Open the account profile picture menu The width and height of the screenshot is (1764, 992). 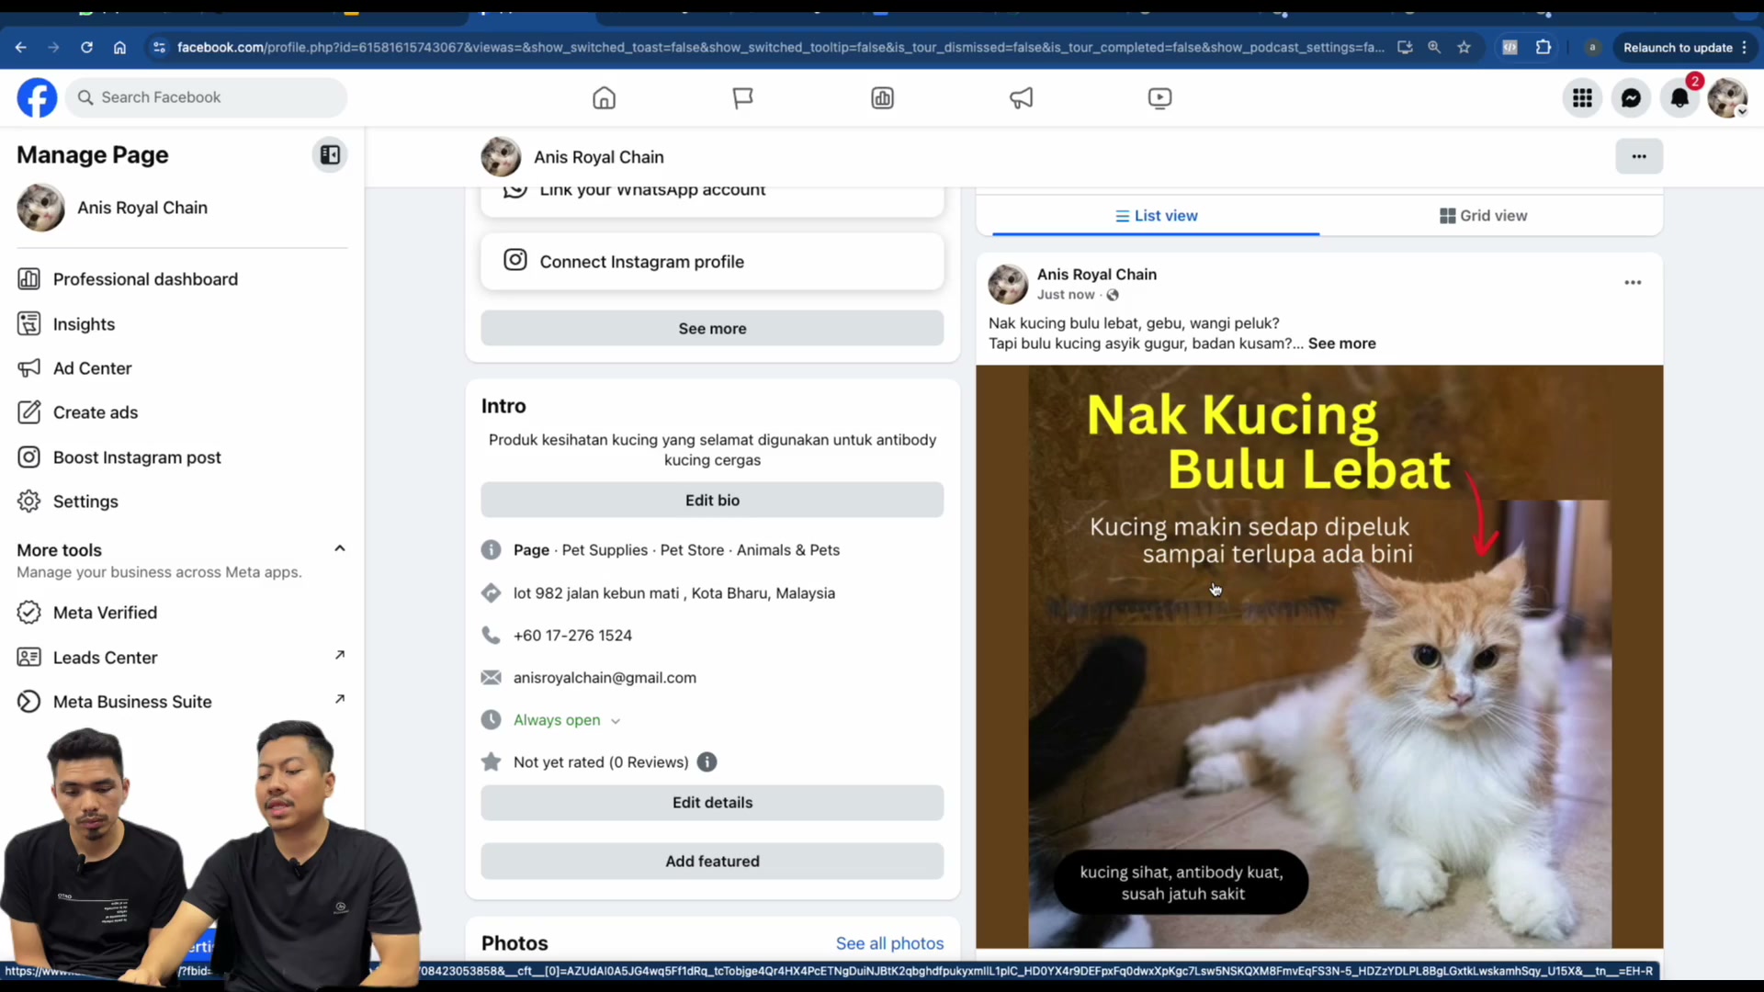pyautogui.click(x=1727, y=97)
